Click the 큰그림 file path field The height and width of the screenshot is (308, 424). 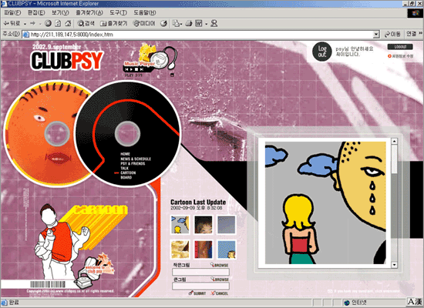tap(200, 286)
